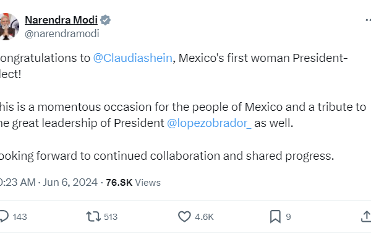This screenshot has width=371, height=236.
Task: Click the 143 replies count
Action: click(x=20, y=217)
